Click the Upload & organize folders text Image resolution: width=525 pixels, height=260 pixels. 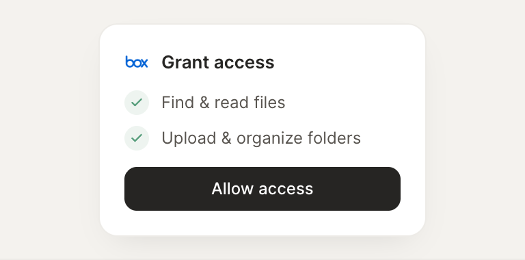tap(261, 138)
